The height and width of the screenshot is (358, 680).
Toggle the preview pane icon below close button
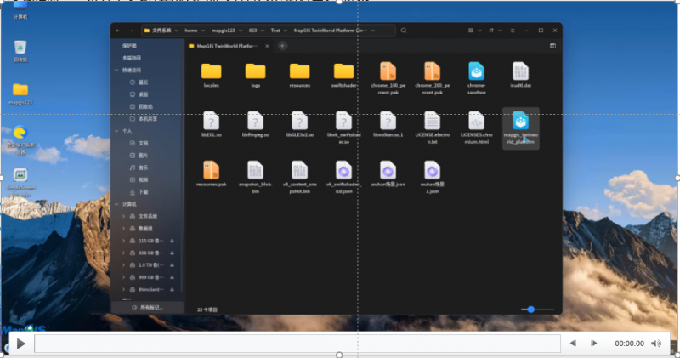tap(553, 46)
